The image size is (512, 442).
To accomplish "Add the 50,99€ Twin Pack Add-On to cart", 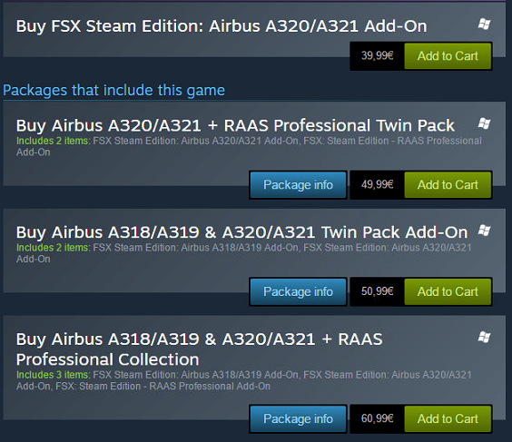I will click(x=448, y=291).
